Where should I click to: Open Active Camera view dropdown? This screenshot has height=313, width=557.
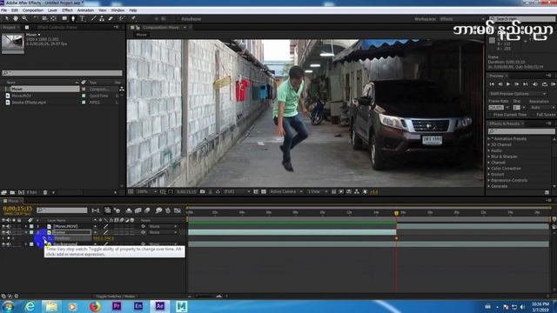click(286, 191)
